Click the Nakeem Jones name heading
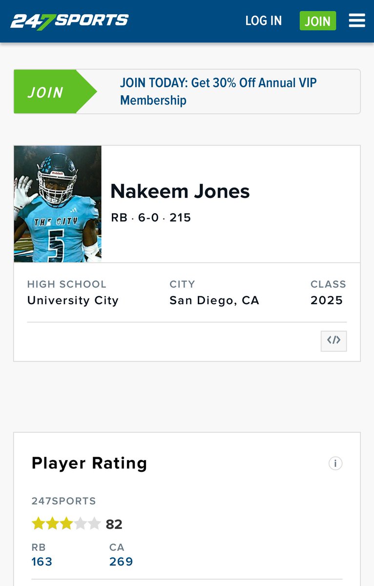This screenshot has height=586, width=374. point(180,191)
